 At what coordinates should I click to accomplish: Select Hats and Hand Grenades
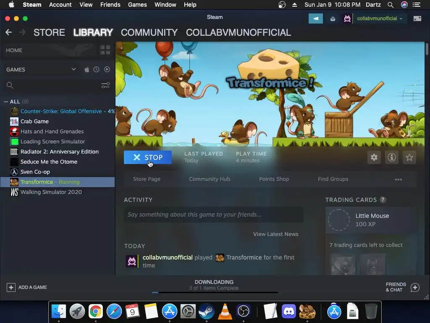click(x=58, y=132)
